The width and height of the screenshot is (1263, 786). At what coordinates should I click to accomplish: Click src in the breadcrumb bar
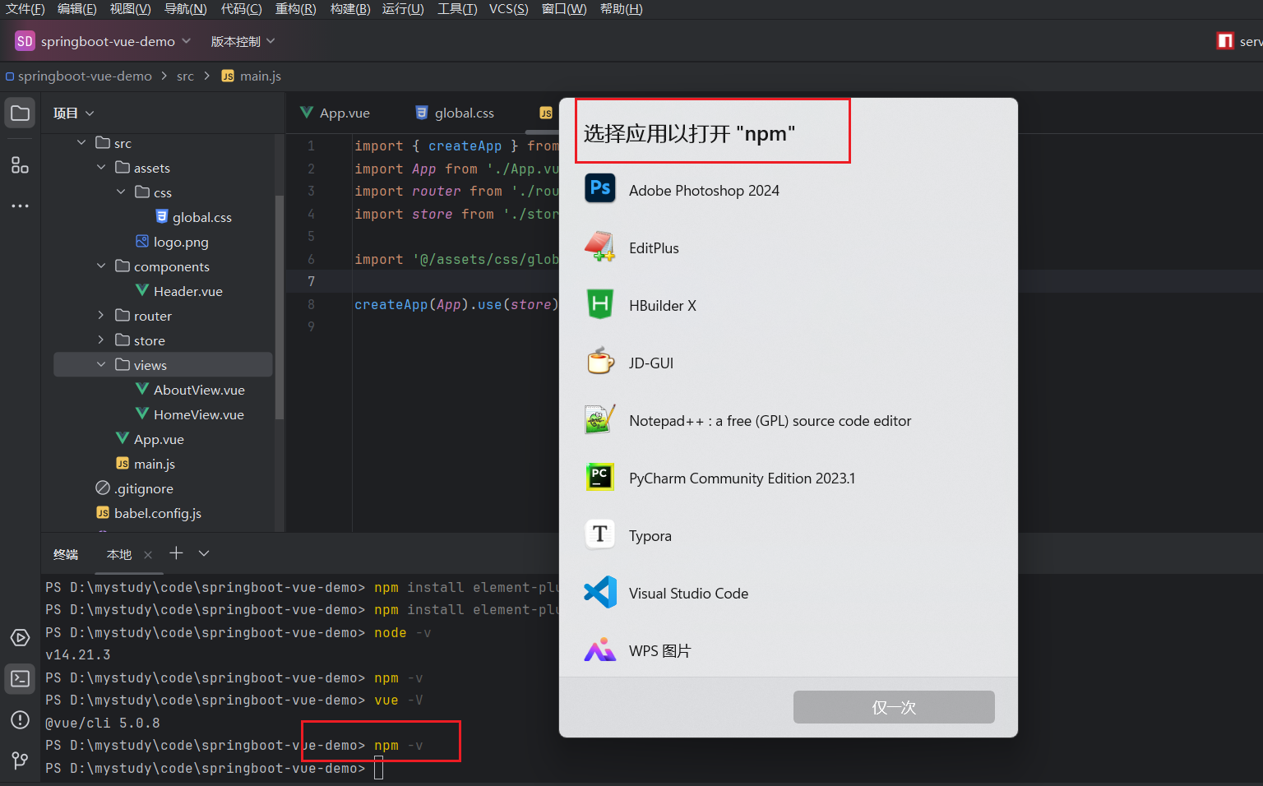(x=185, y=76)
